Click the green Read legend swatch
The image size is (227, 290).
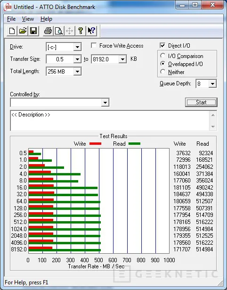[134, 143]
